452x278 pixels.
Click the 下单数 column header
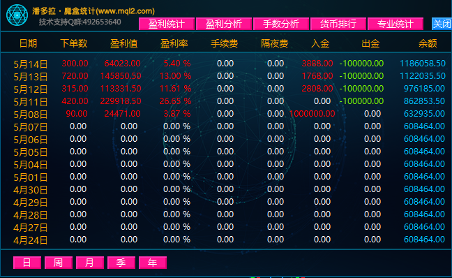pos(74,43)
